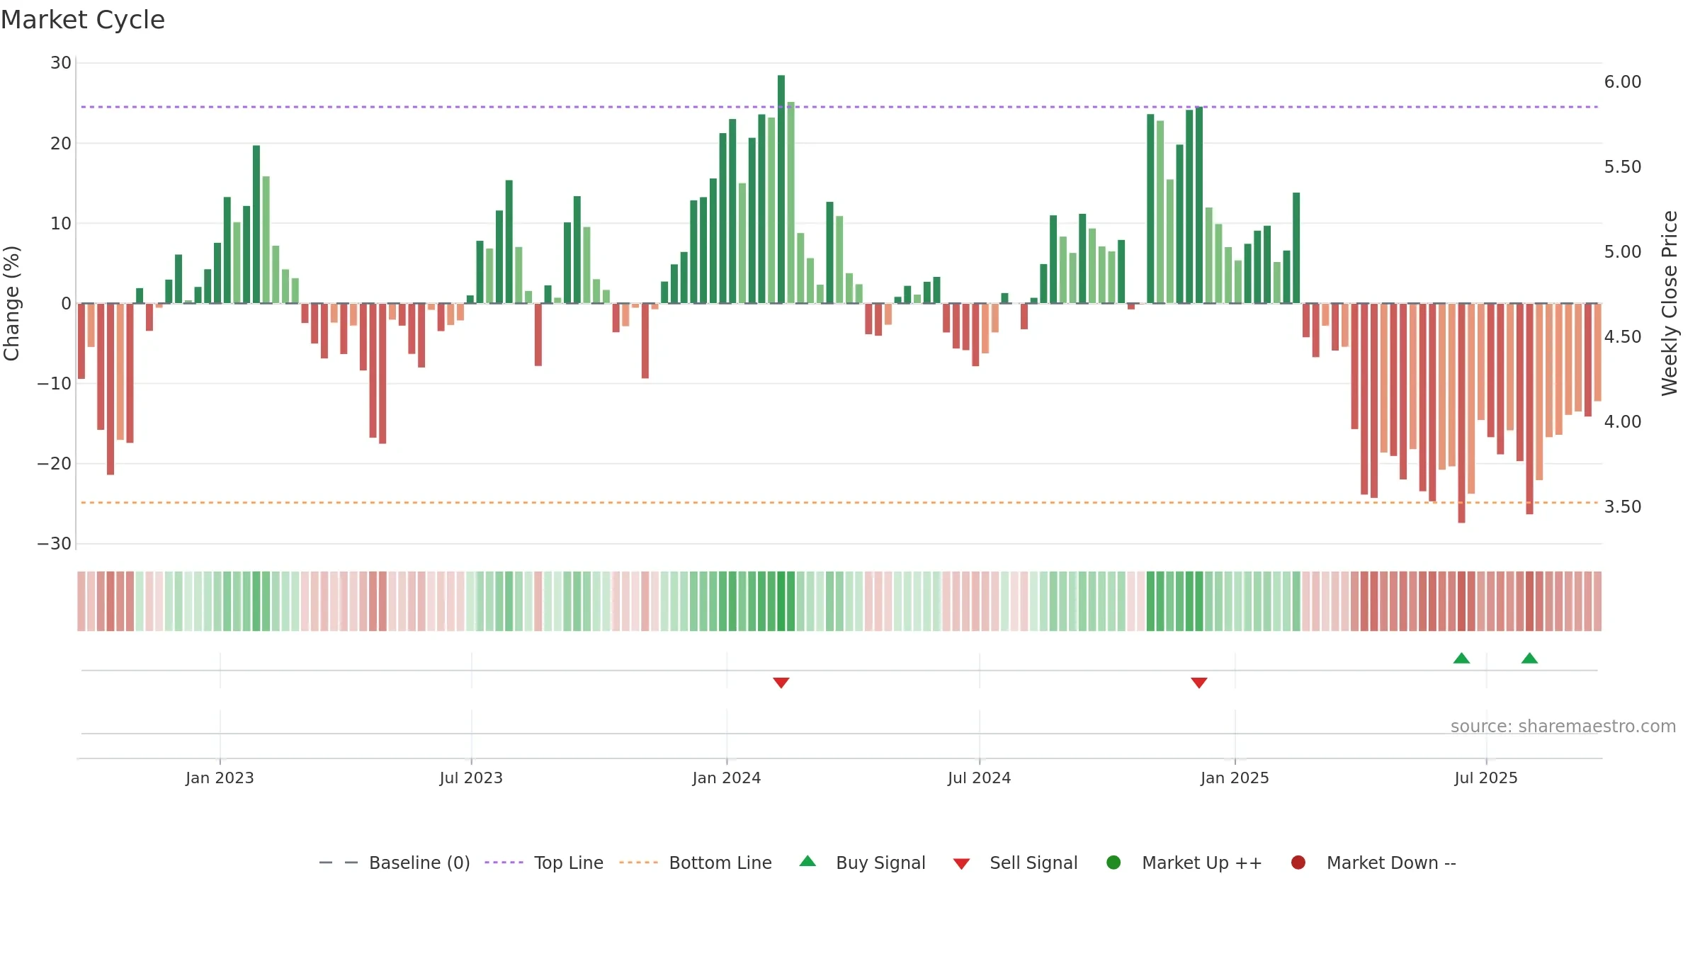
Task: Click the 6.00 price axis value
Action: [1623, 82]
